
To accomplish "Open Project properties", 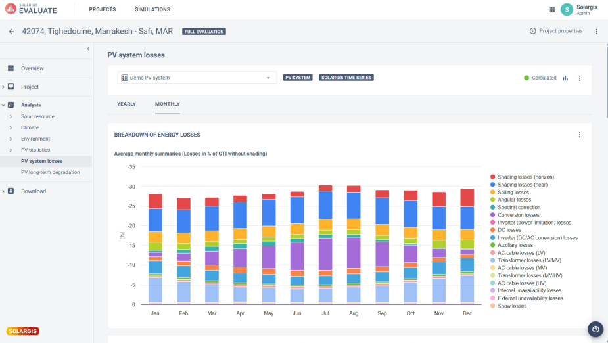I will tap(556, 31).
